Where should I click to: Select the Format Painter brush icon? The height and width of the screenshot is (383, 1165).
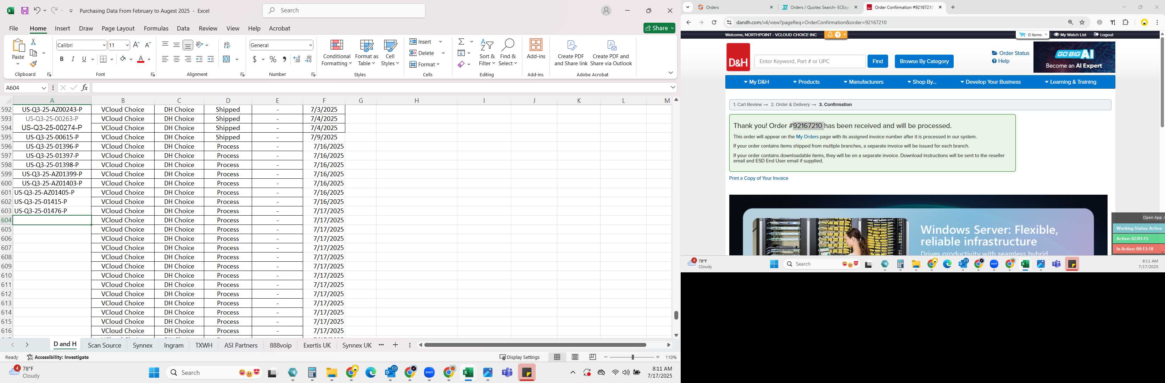(33, 64)
